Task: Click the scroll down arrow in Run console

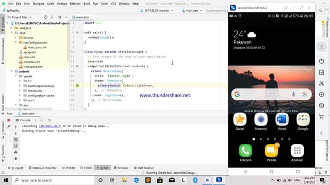Action: pos(16,134)
